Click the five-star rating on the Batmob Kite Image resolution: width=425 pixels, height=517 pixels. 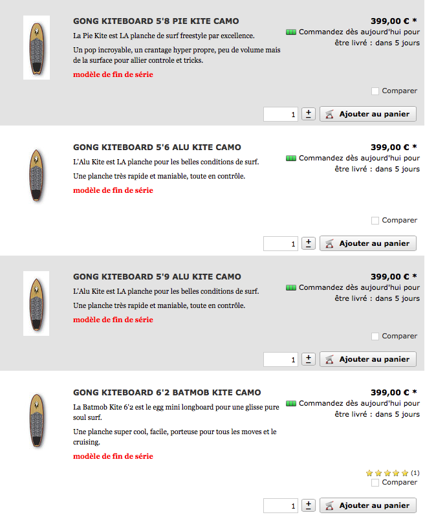click(x=387, y=473)
